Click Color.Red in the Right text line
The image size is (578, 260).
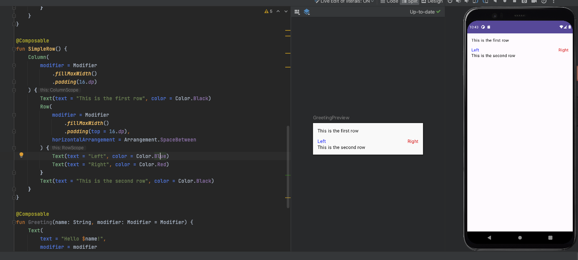point(152,164)
